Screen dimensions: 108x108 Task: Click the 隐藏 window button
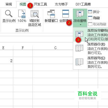pyautogui.click(x=94, y=18)
